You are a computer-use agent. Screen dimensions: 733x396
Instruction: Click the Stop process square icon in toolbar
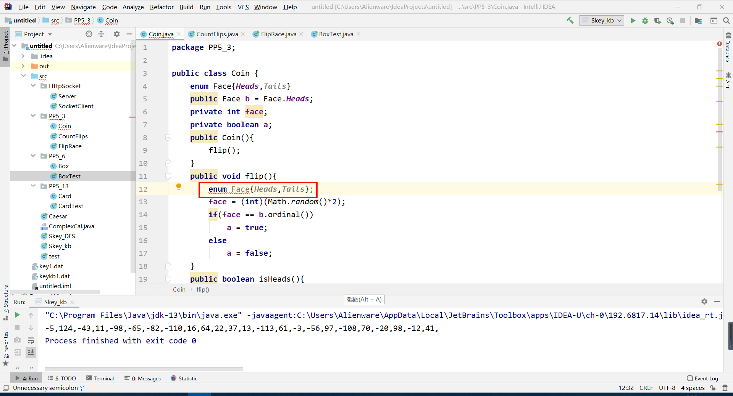[x=683, y=21]
